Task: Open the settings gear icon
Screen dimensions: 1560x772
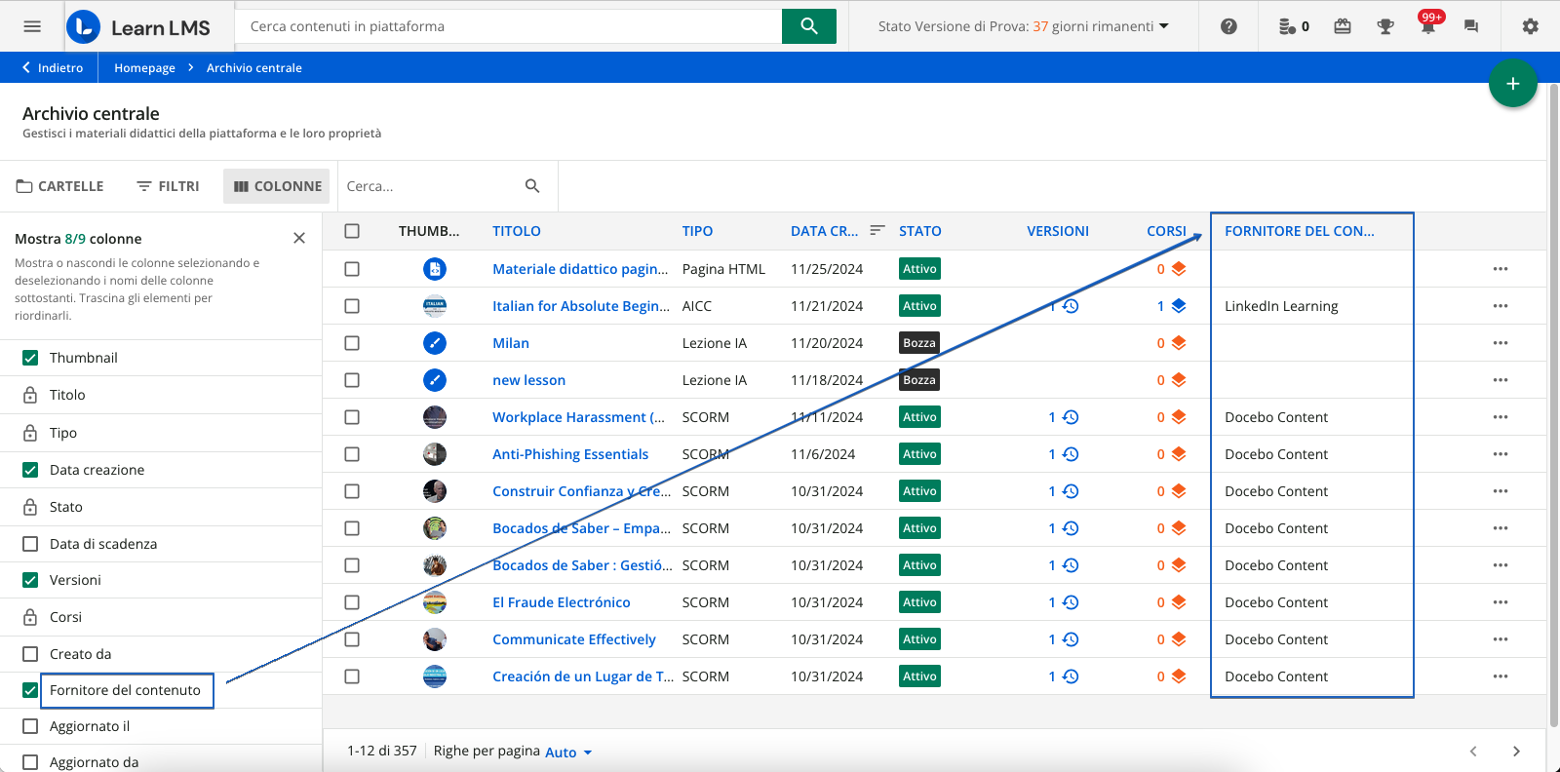Action: point(1531,26)
